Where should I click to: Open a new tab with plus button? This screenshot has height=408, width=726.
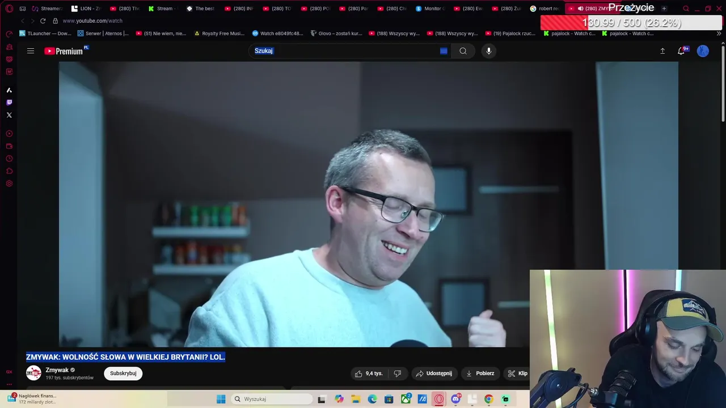664,8
